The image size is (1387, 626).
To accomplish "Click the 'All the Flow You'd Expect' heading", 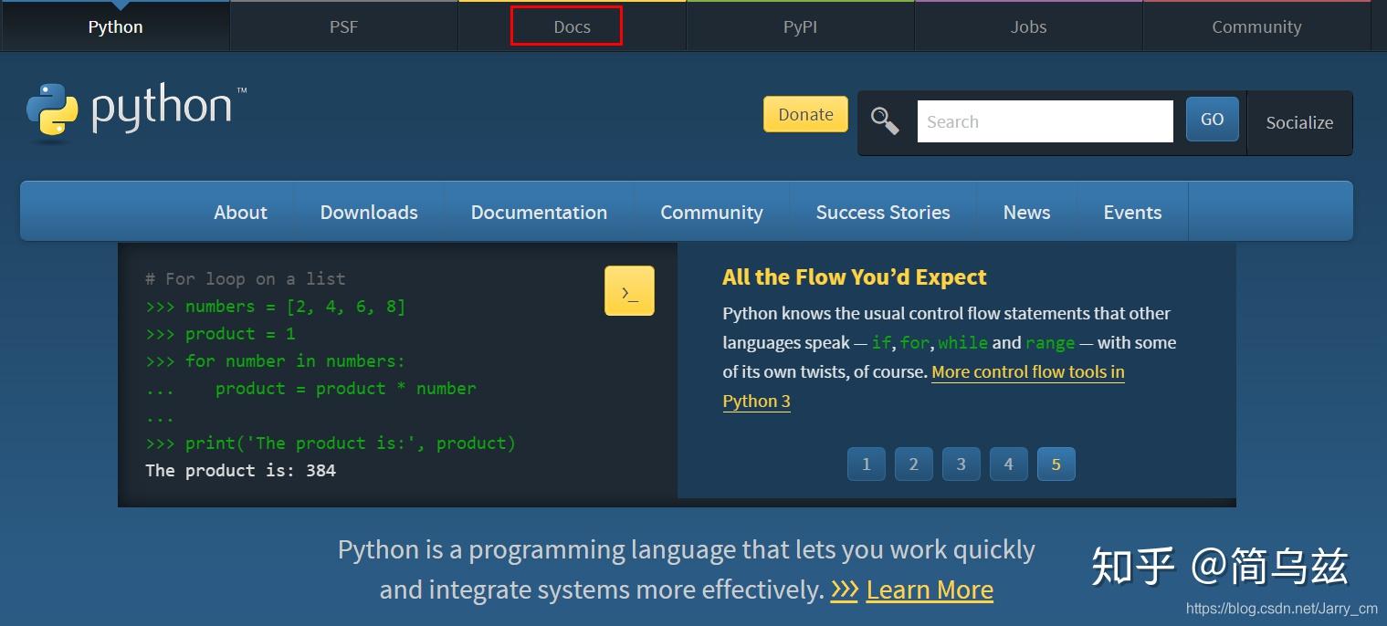I will 855,277.
